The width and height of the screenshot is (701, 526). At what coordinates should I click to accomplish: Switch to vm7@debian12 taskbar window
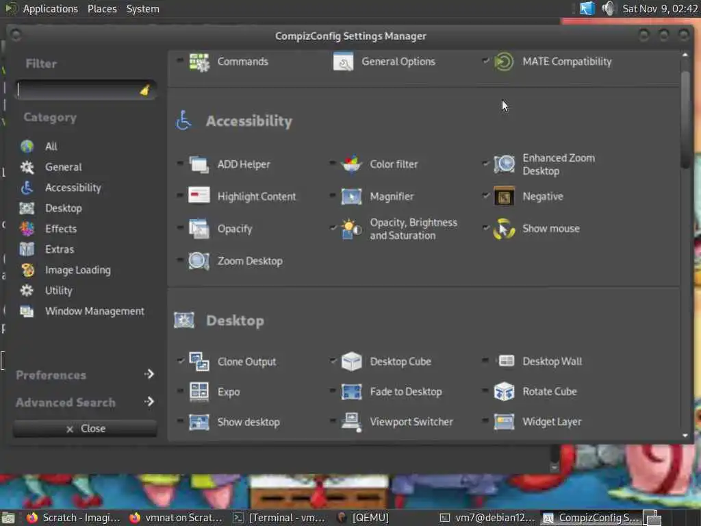pos(487,518)
